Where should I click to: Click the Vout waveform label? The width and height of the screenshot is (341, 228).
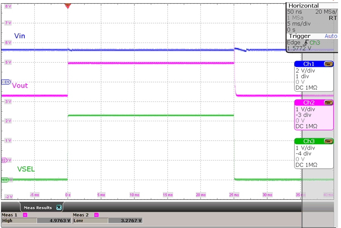20,86
